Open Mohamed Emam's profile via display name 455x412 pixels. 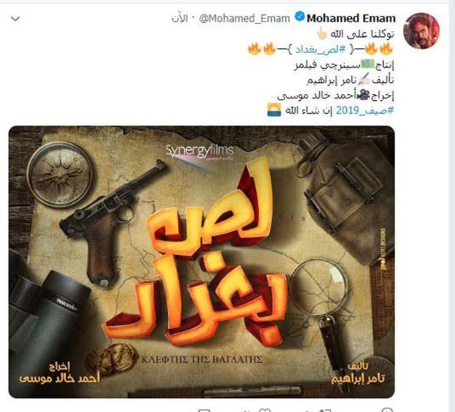[351, 18]
